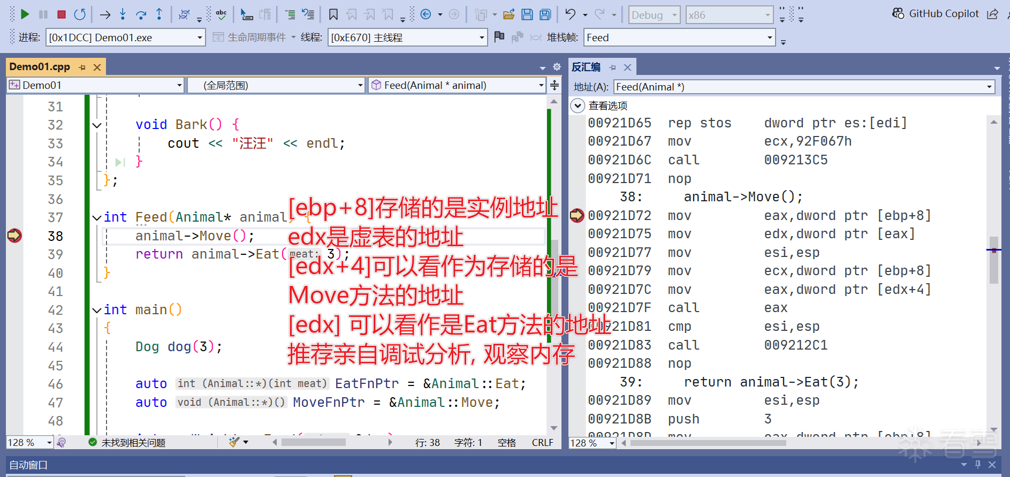Click the code editor scroll up arrow
Image resolution: width=1010 pixels, height=477 pixels.
tap(554, 101)
